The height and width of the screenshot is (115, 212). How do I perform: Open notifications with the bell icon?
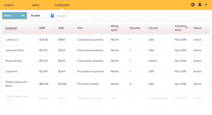click(x=200, y=5)
